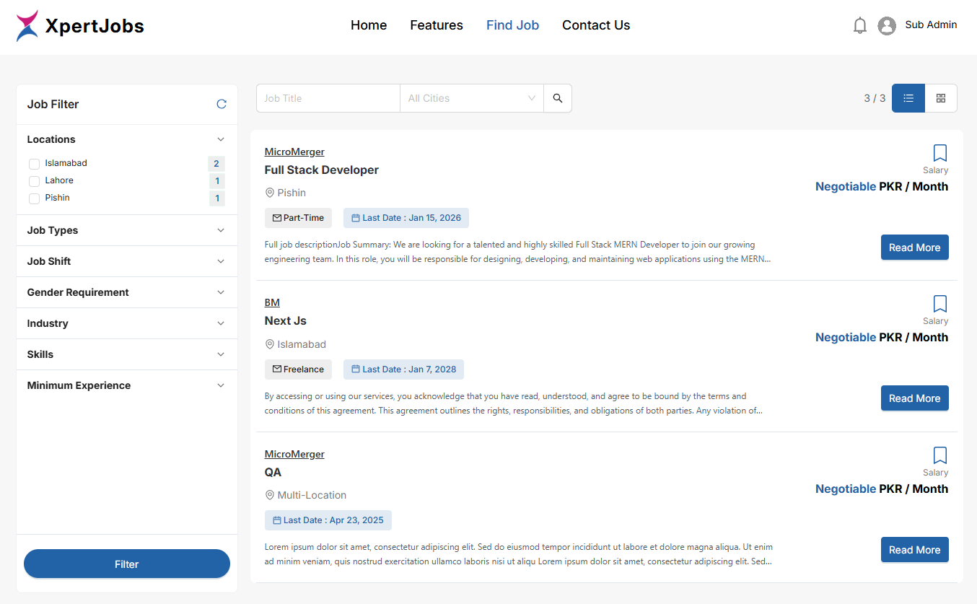Tick the Lahore location checkbox
Image resolution: width=977 pixels, height=604 pixels.
[34, 181]
